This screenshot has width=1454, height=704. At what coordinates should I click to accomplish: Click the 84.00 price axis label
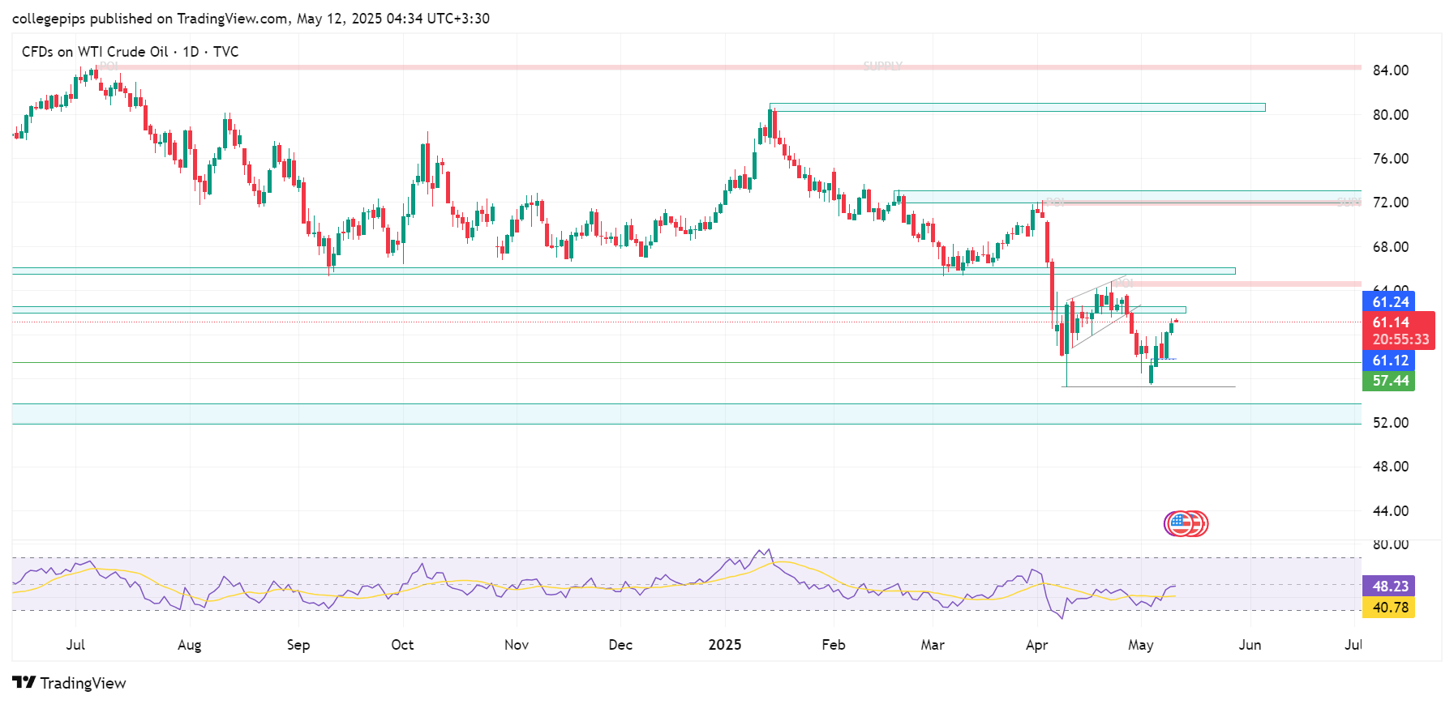click(x=1390, y=70)
